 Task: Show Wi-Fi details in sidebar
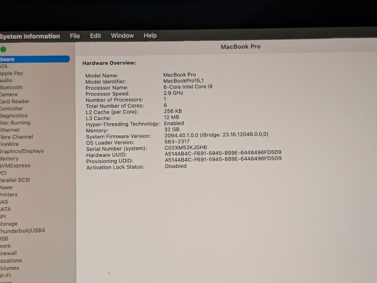pos(5,276)
